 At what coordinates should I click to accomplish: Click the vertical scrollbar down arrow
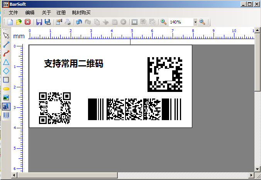(x=258, y=169)
